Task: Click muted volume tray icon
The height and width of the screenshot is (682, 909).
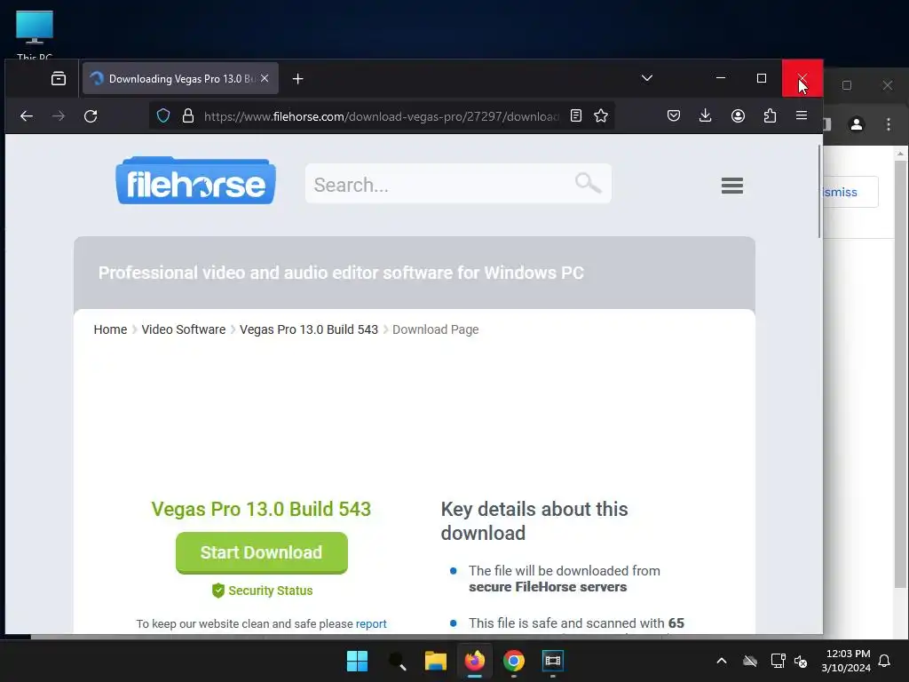Action: [801, 661]
